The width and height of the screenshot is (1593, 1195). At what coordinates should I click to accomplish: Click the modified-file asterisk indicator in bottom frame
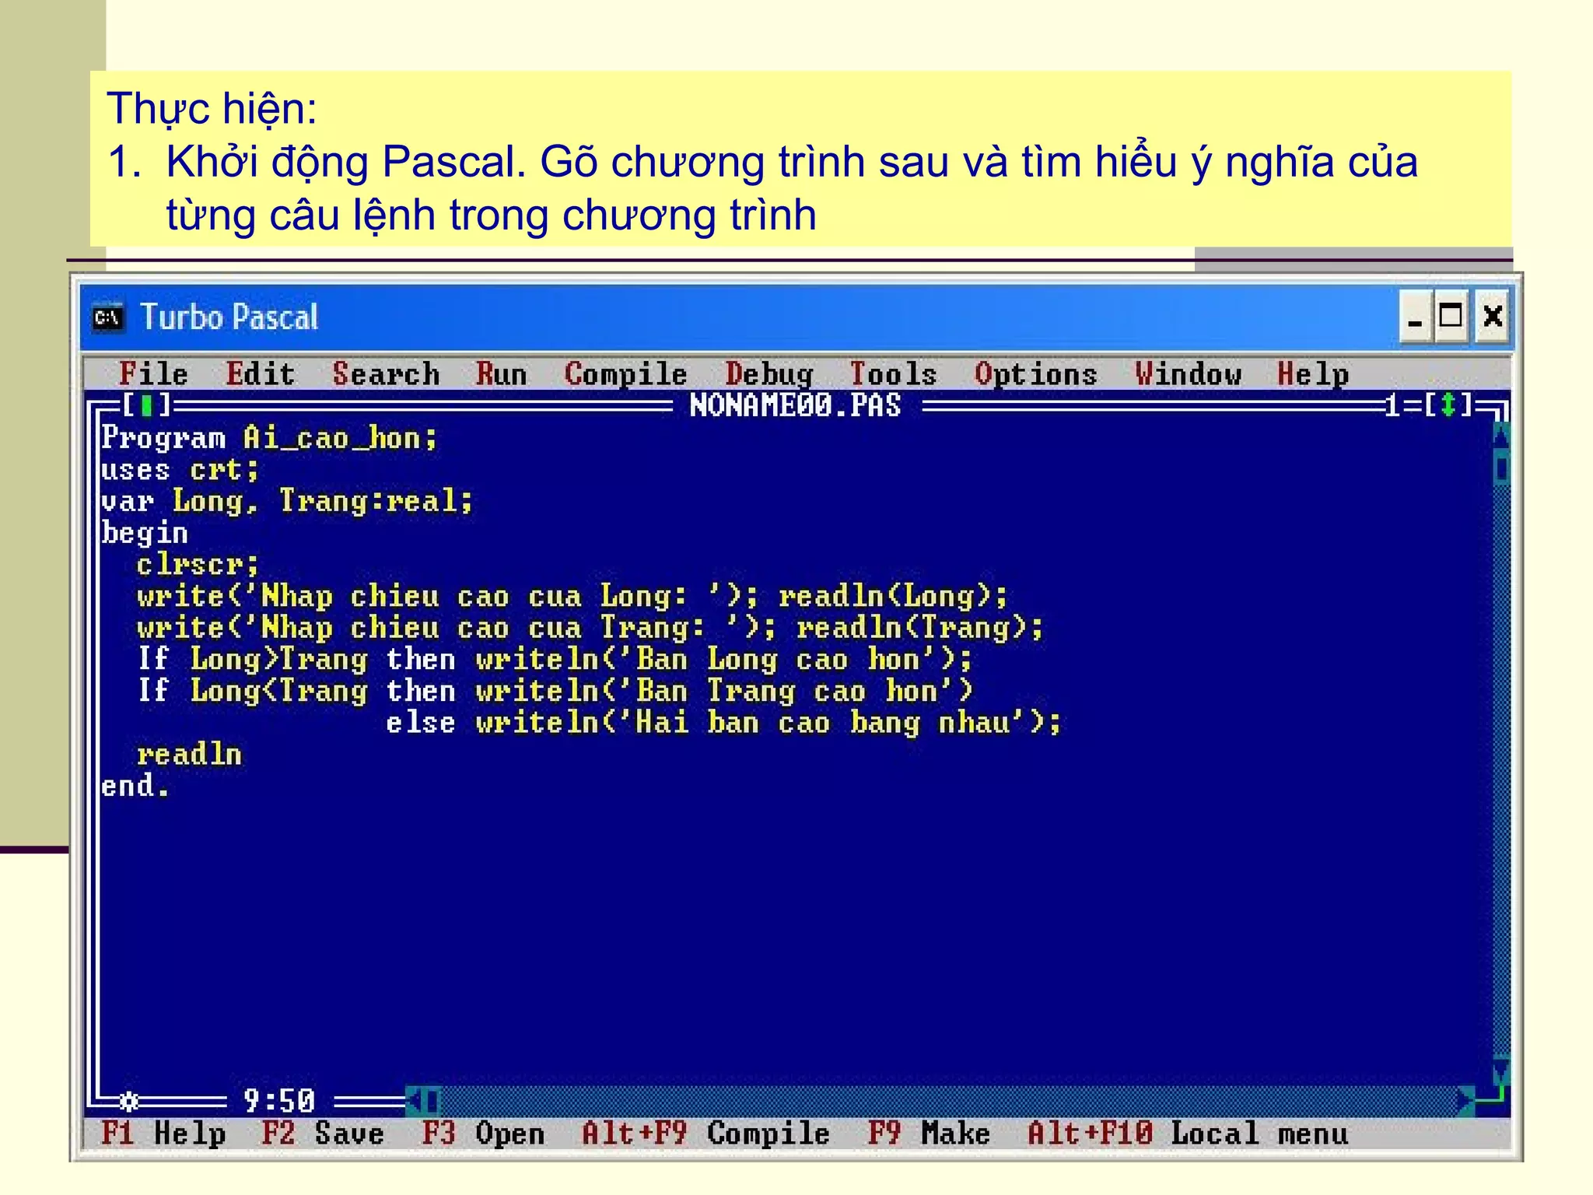(x=128, y=1102)
